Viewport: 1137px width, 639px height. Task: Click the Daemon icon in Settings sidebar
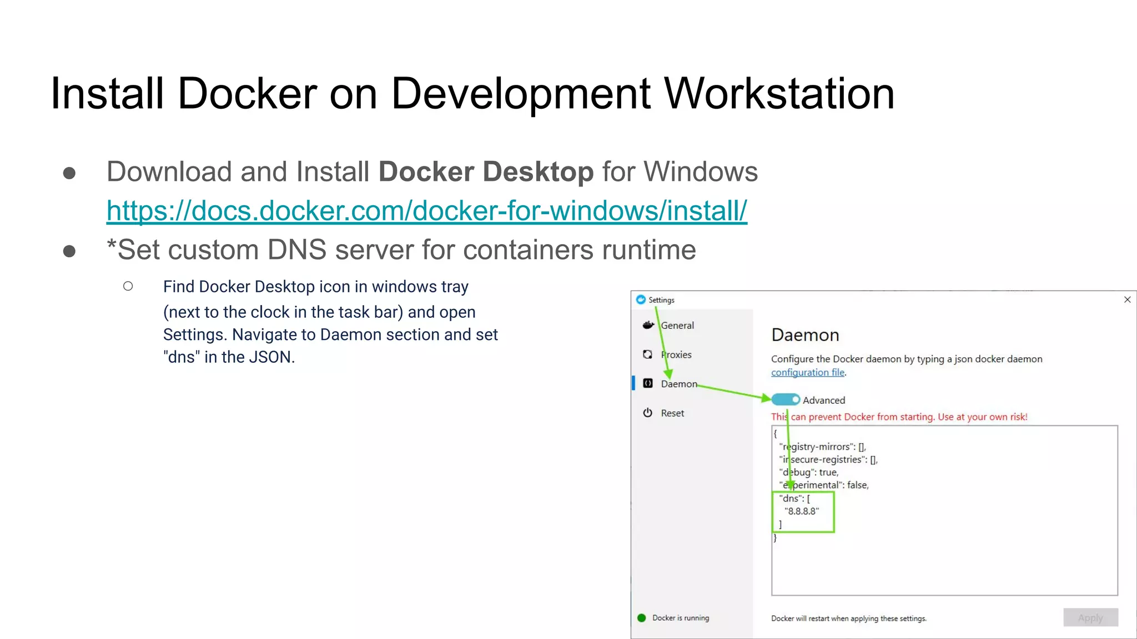(x=647, y=383)
